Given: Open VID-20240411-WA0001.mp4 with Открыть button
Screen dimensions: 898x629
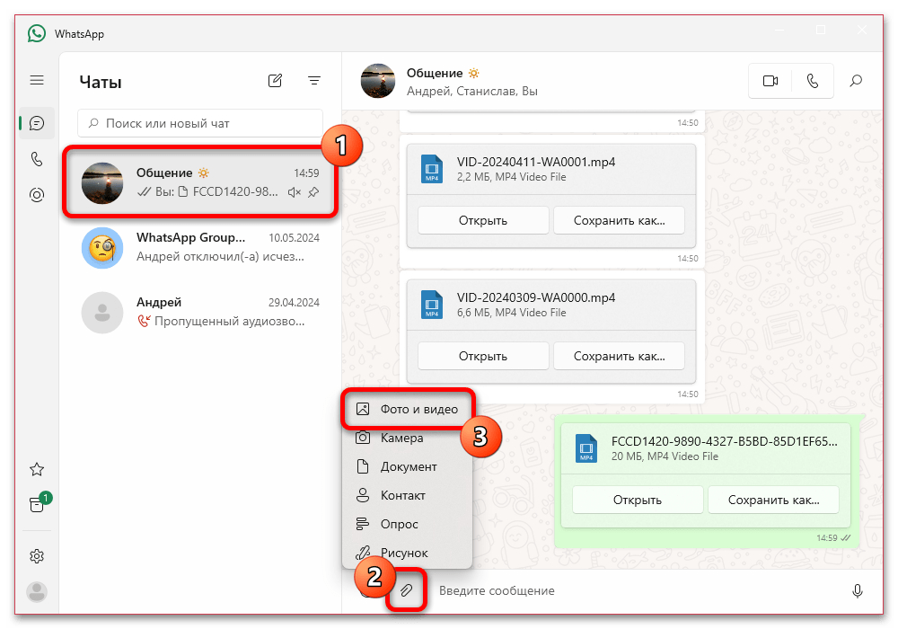Looking at the screenshot, I should point(483,220).
